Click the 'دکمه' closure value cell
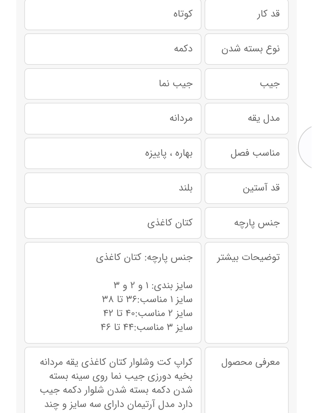This screenshot has width=313, height=413. point(113,49)
